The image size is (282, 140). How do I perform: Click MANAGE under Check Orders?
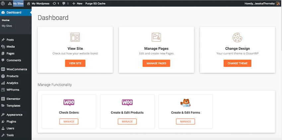[69, 121]
